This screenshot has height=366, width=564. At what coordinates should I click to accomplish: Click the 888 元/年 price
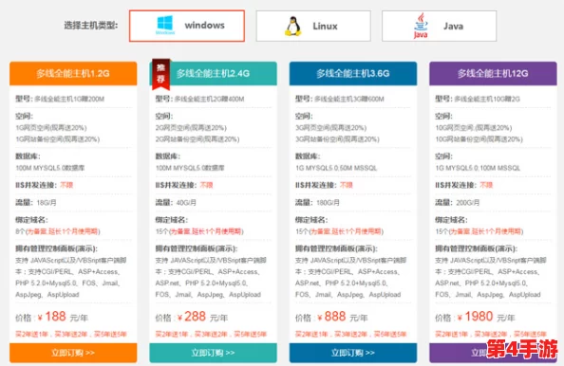click(343, 317)
